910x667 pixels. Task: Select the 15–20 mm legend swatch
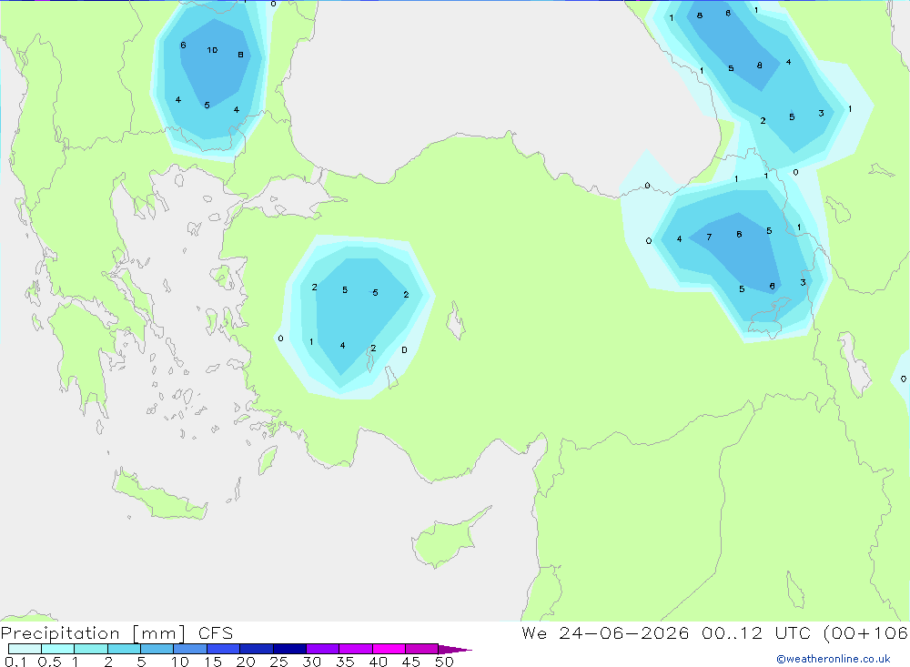[x=224, y=649]
